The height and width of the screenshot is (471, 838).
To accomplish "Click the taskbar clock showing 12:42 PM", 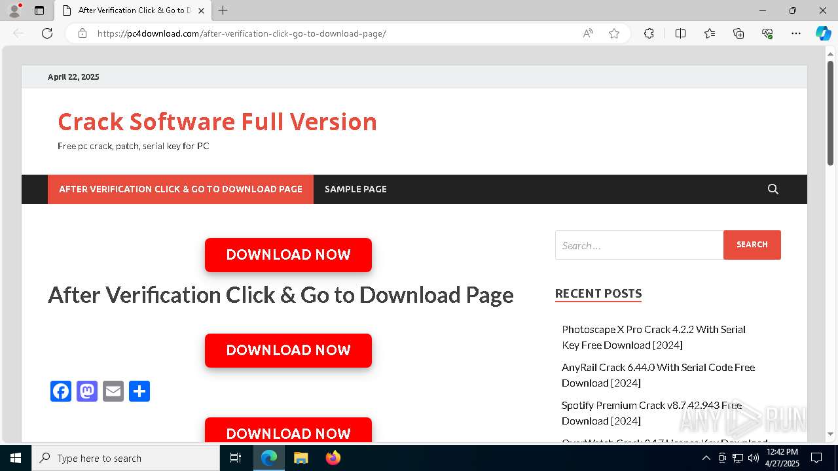I will point(782,458).
